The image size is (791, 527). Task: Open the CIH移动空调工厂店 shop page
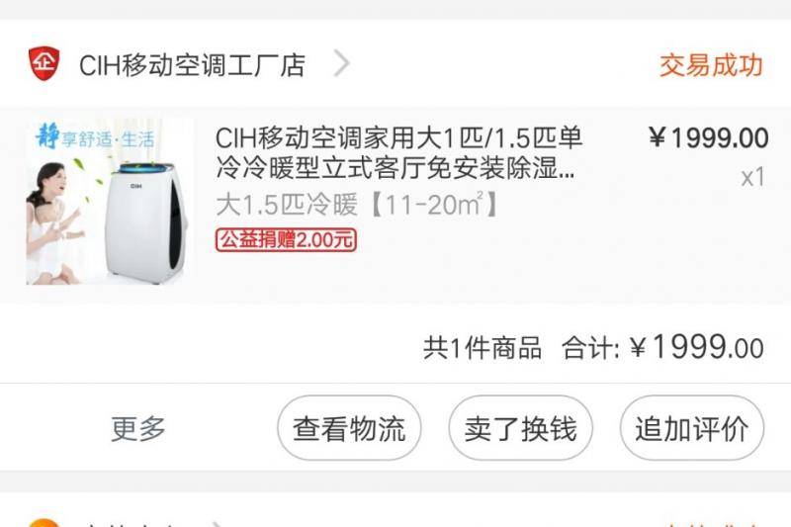coord(192,65)
